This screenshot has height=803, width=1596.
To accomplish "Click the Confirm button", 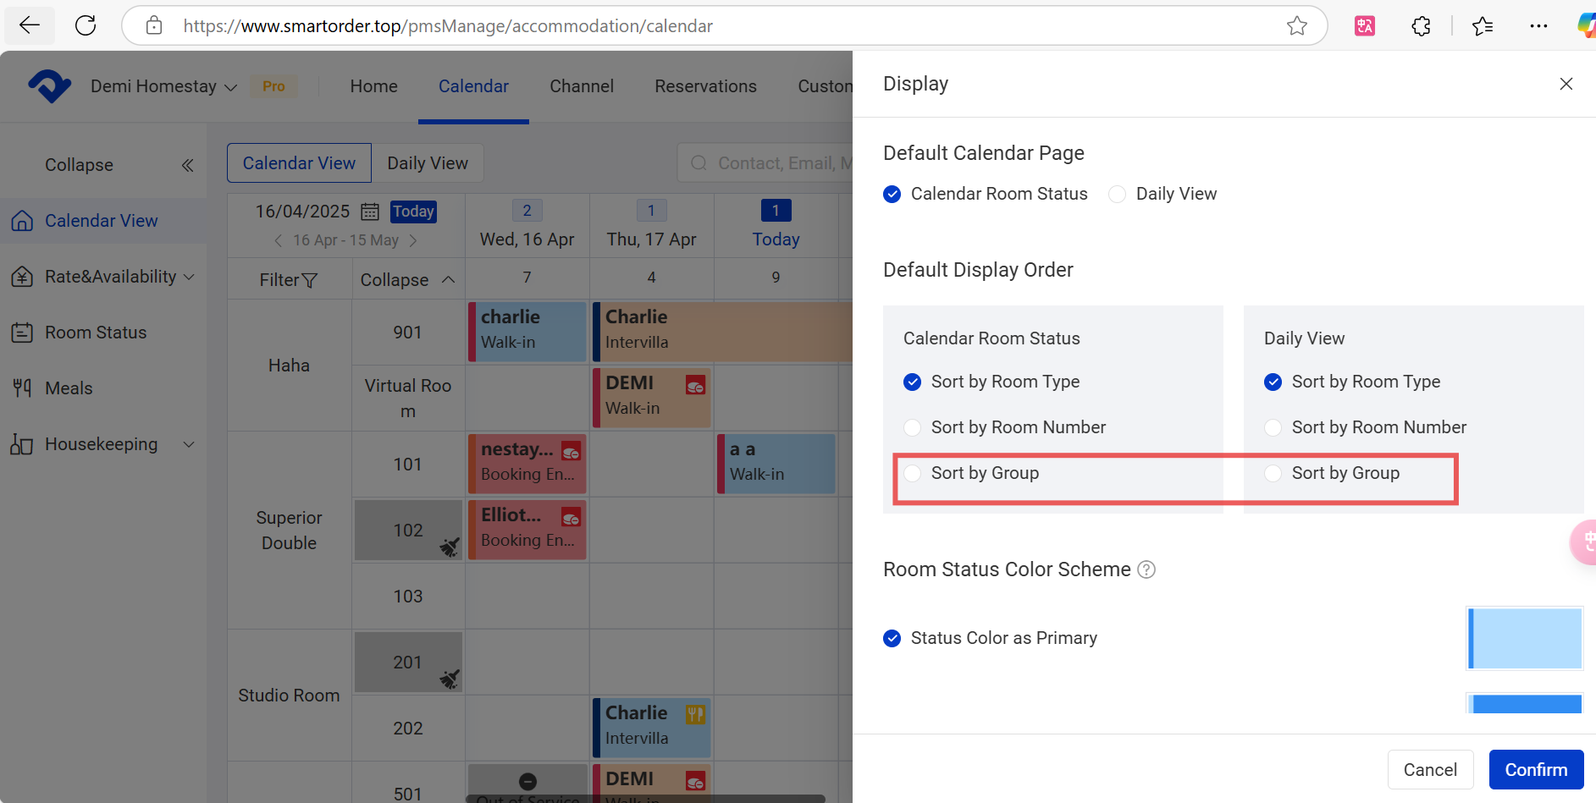I will (x=1536, y=769).
